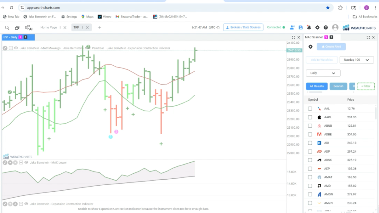
Task: Collapse the MAC MovAvgs indicator legend
Action: (11, 48)
